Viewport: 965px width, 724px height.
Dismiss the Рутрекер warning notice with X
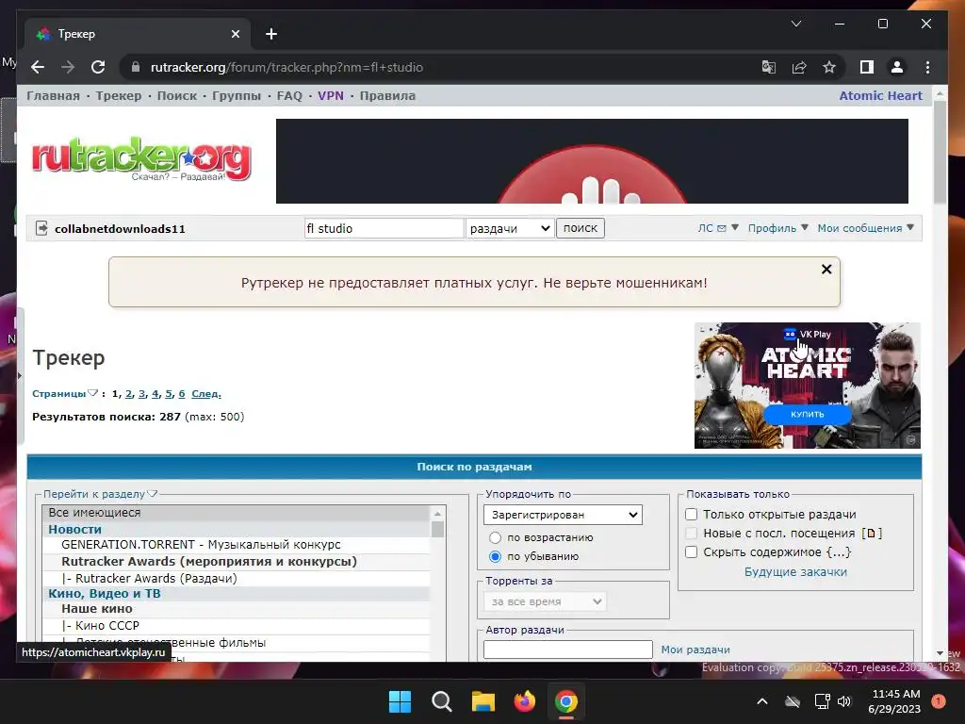[x=826, y=269]
